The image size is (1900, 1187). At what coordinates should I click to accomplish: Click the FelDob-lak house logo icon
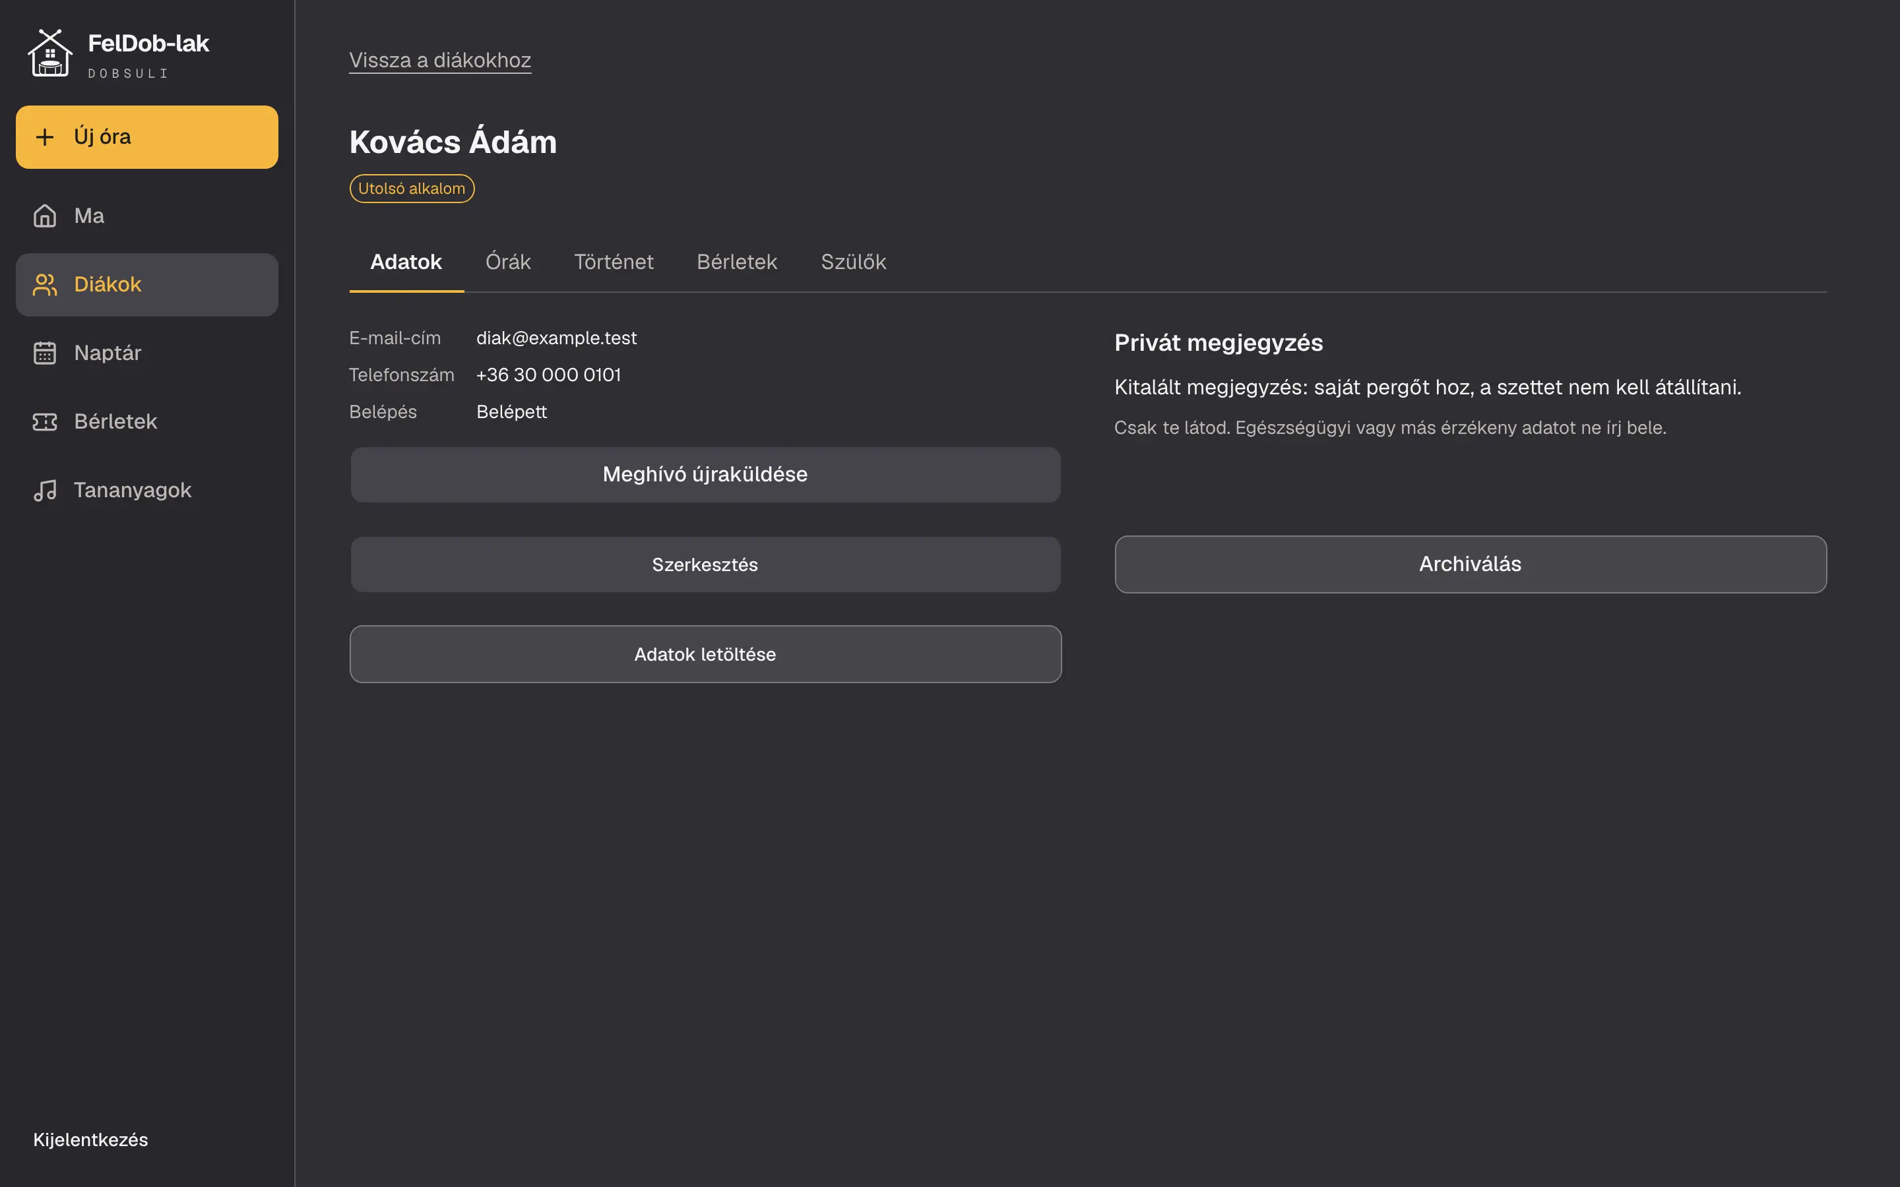(x=50, y=53)
